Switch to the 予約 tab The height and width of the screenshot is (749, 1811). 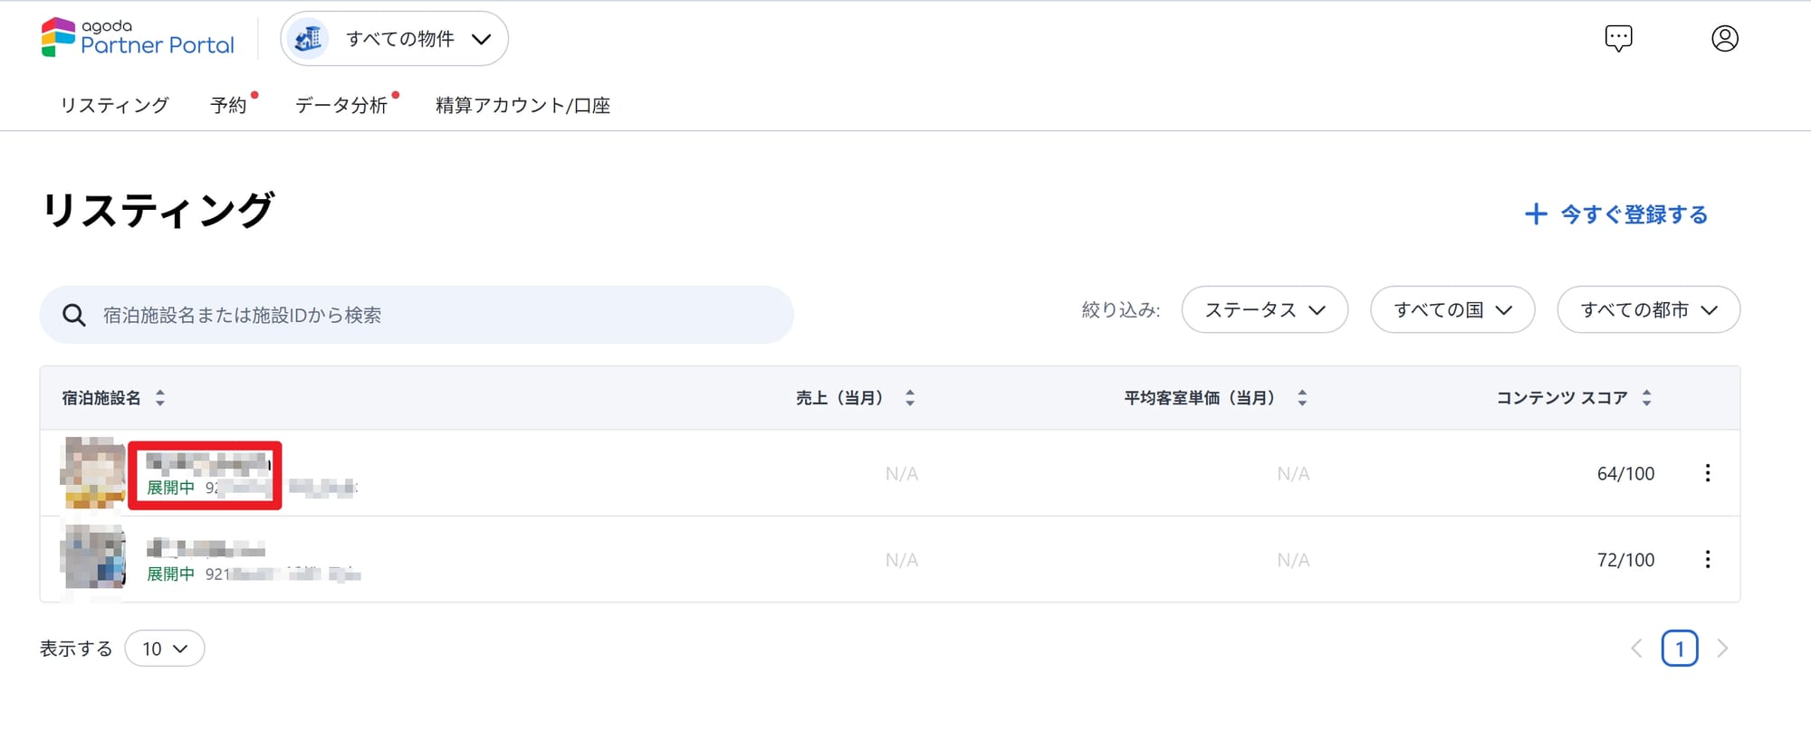[228, 105]
